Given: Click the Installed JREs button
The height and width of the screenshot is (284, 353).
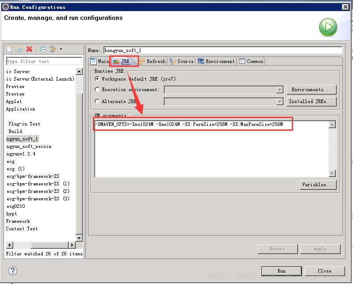Looking at the screenshot, I should click(x=312, y=101).
